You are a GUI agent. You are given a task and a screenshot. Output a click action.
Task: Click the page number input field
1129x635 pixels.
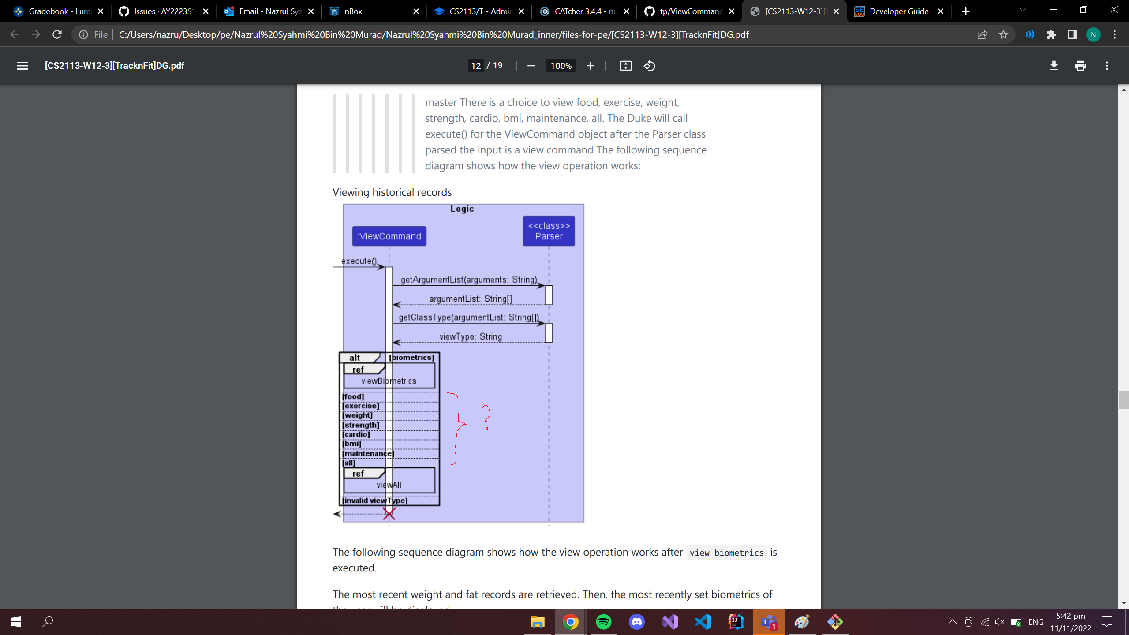pyautogui.click(x=475, y=66)
